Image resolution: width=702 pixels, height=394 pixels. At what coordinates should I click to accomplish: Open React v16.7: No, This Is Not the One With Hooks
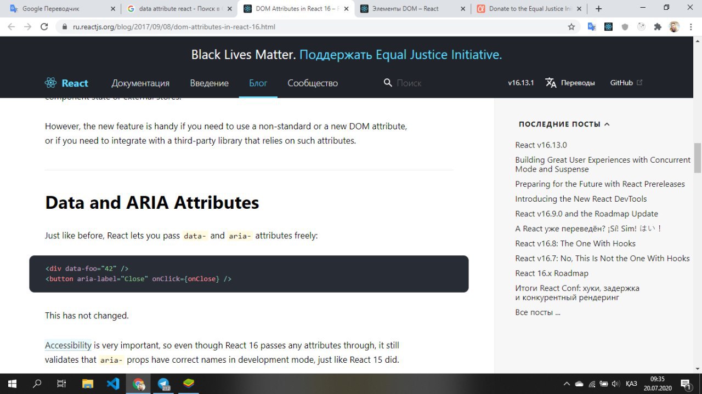pyautogui.click(x=602, y=258)
